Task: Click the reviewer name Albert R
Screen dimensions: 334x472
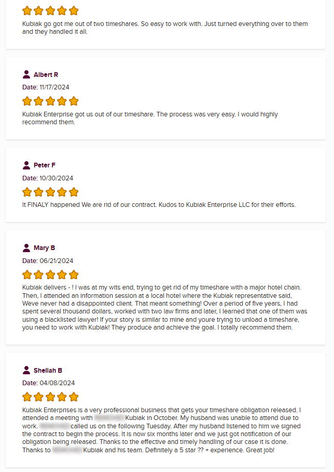Action: [46, 75]
